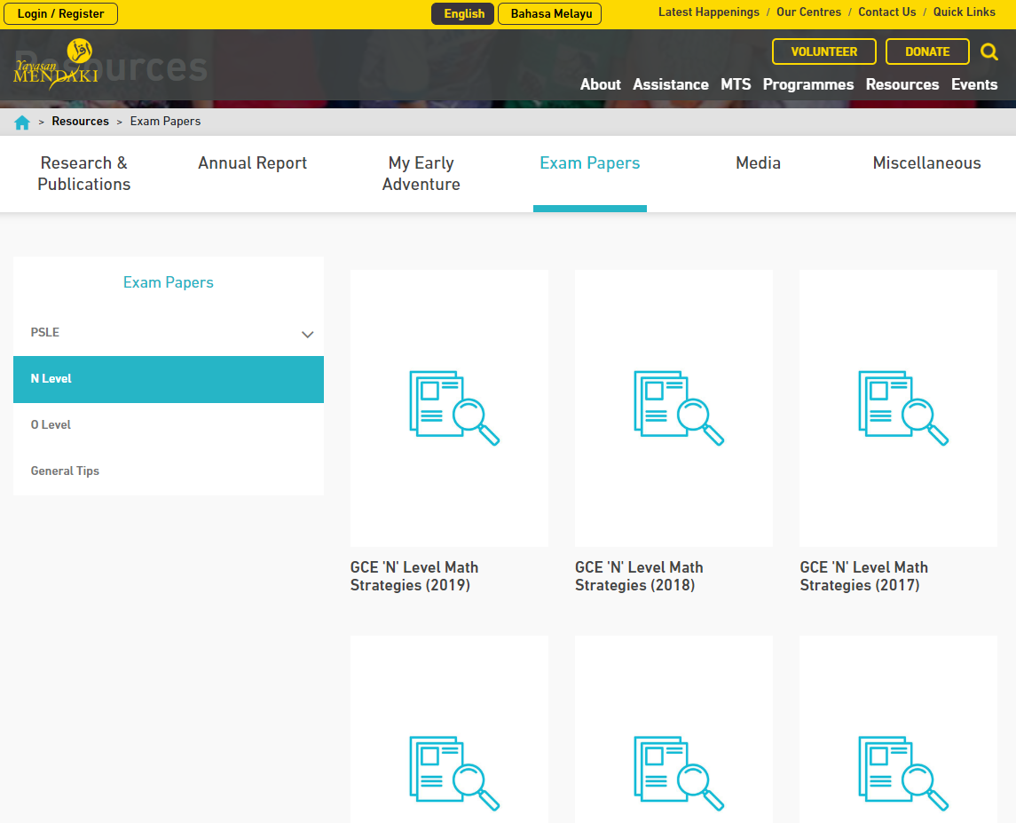Image resolution: width=1016 pixels, height=823 pixels.
Task: Open the 2018 Math Strategies document icon
Action: (x=678, y=408)
